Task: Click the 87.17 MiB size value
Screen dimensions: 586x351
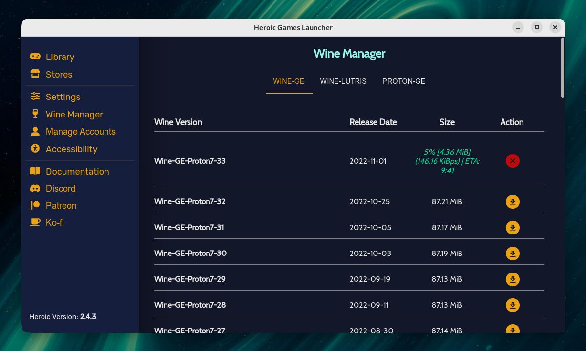Action: coord(447,227)
